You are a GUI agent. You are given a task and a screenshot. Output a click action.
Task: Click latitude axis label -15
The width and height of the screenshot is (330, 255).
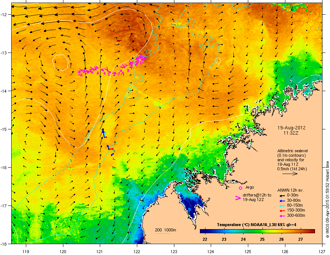[x=4, y=129]
